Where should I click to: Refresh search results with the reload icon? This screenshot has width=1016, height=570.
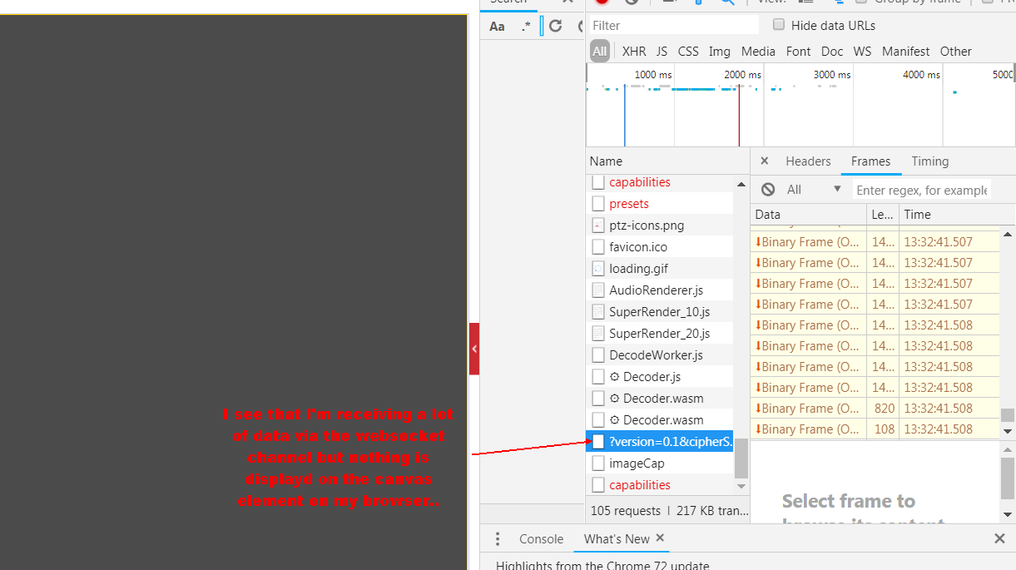556,27
